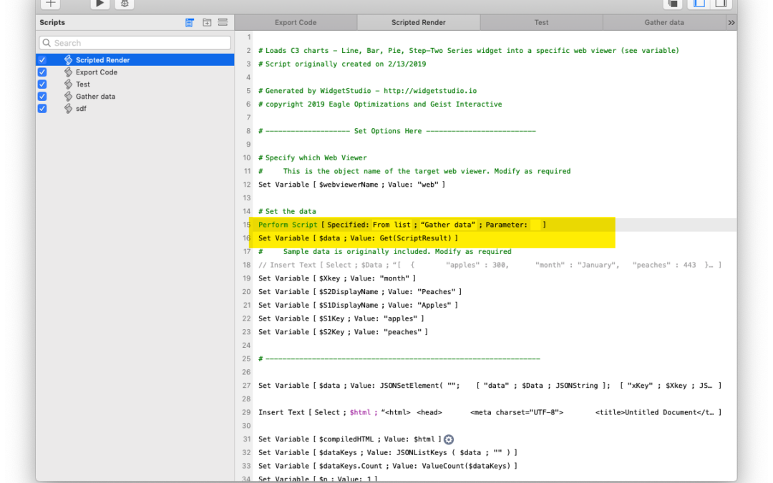
Task: Click the blue script list view icon
Action: coord(189,23)
